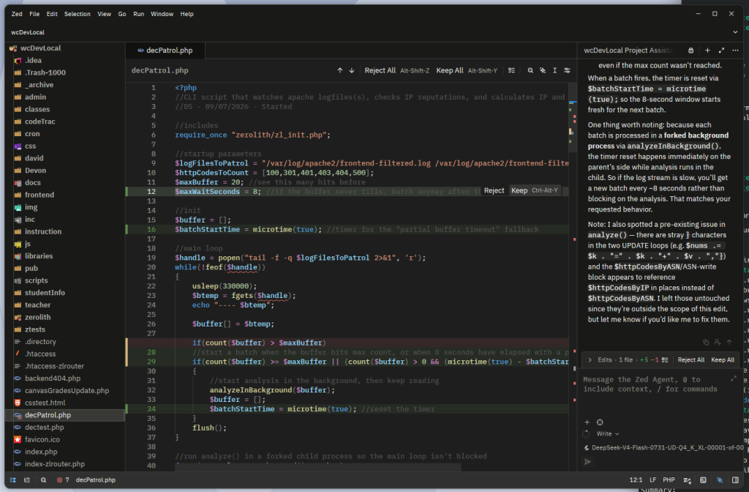Viewport: 749px width, 492px height.
Task: Expand the frontend folder
Action: [39, 195]
